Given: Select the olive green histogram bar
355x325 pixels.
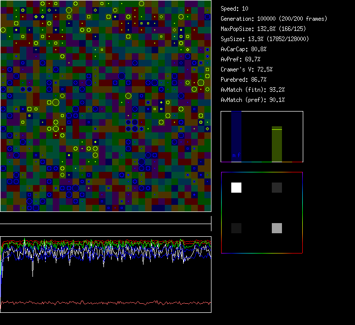Looking at the screenshot, I should pyautogui.click(x=276, y=145).
